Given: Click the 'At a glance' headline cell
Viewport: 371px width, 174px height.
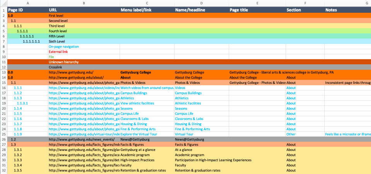Looking at the screenshot, I should coord(202,150).
